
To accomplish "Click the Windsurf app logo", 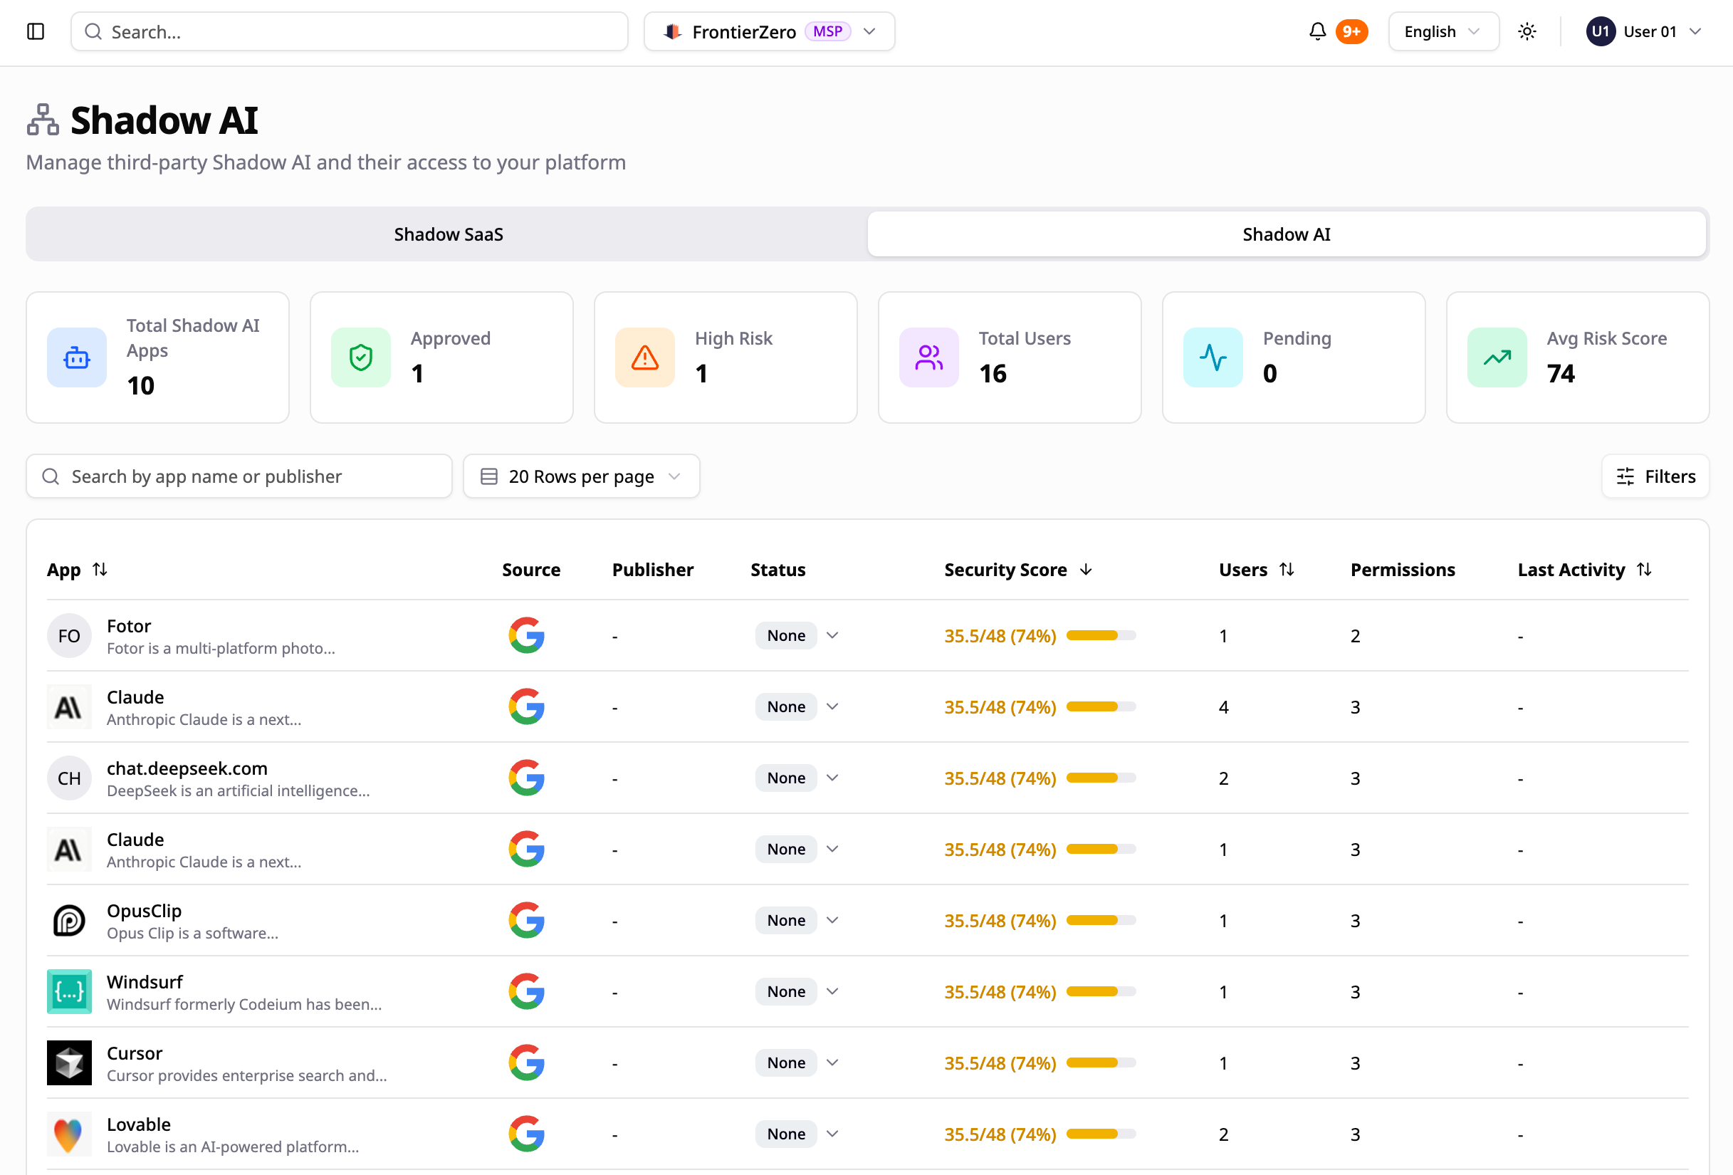I will 68,991.
